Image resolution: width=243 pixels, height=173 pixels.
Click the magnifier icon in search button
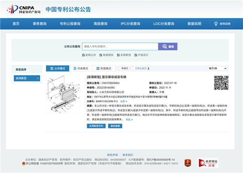[164, 46]
